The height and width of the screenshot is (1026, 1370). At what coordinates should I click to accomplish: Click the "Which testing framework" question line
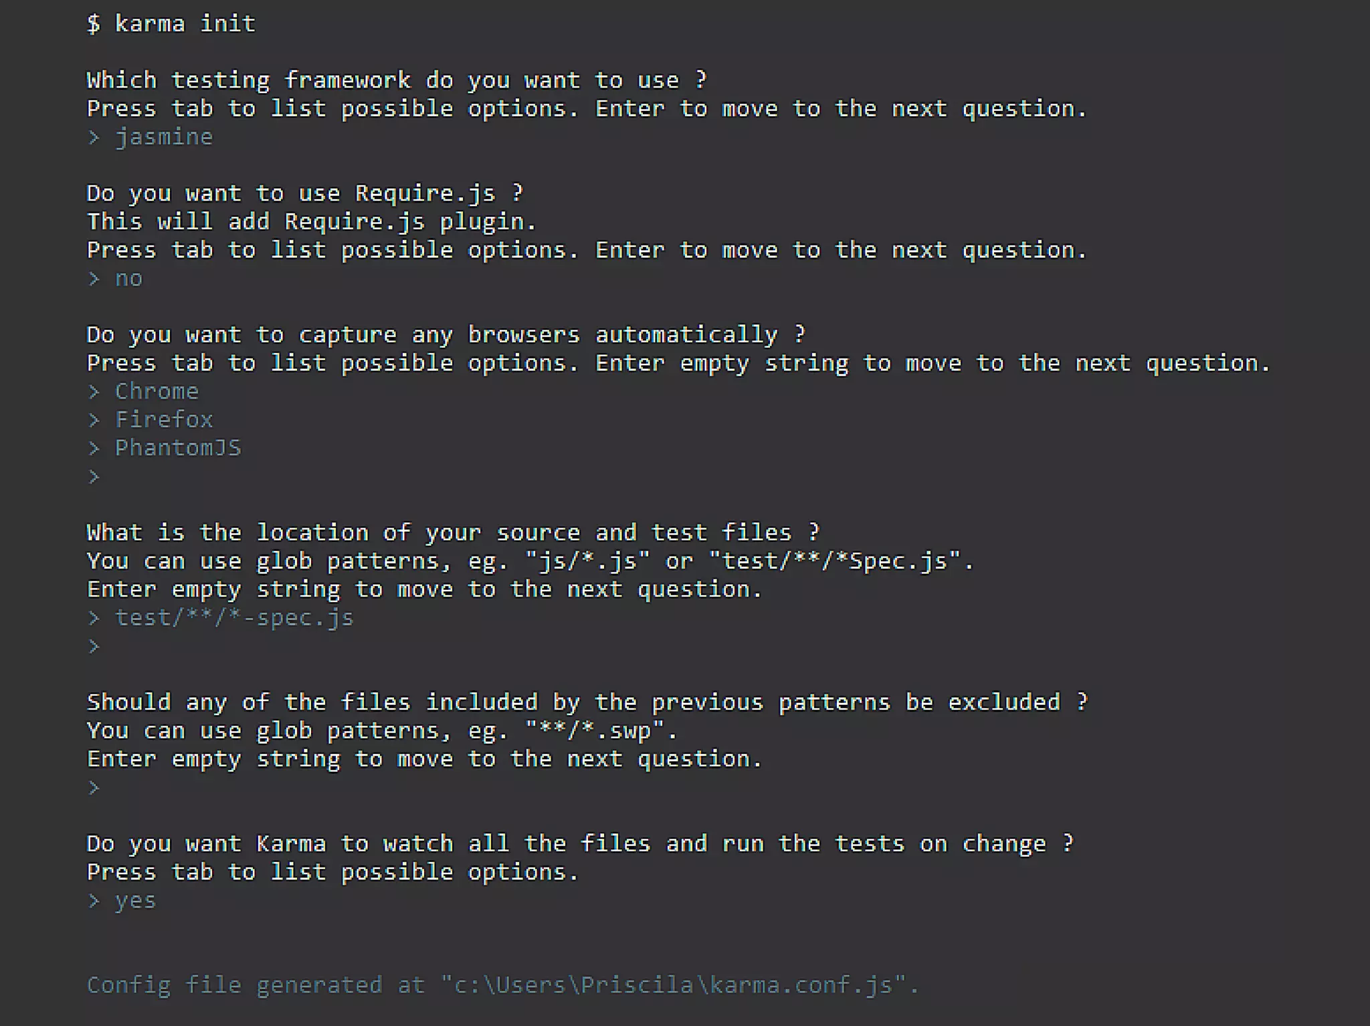coord(396,80)
